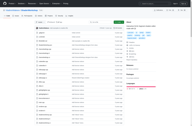Click the Go to file search field

tap(100, 22)
